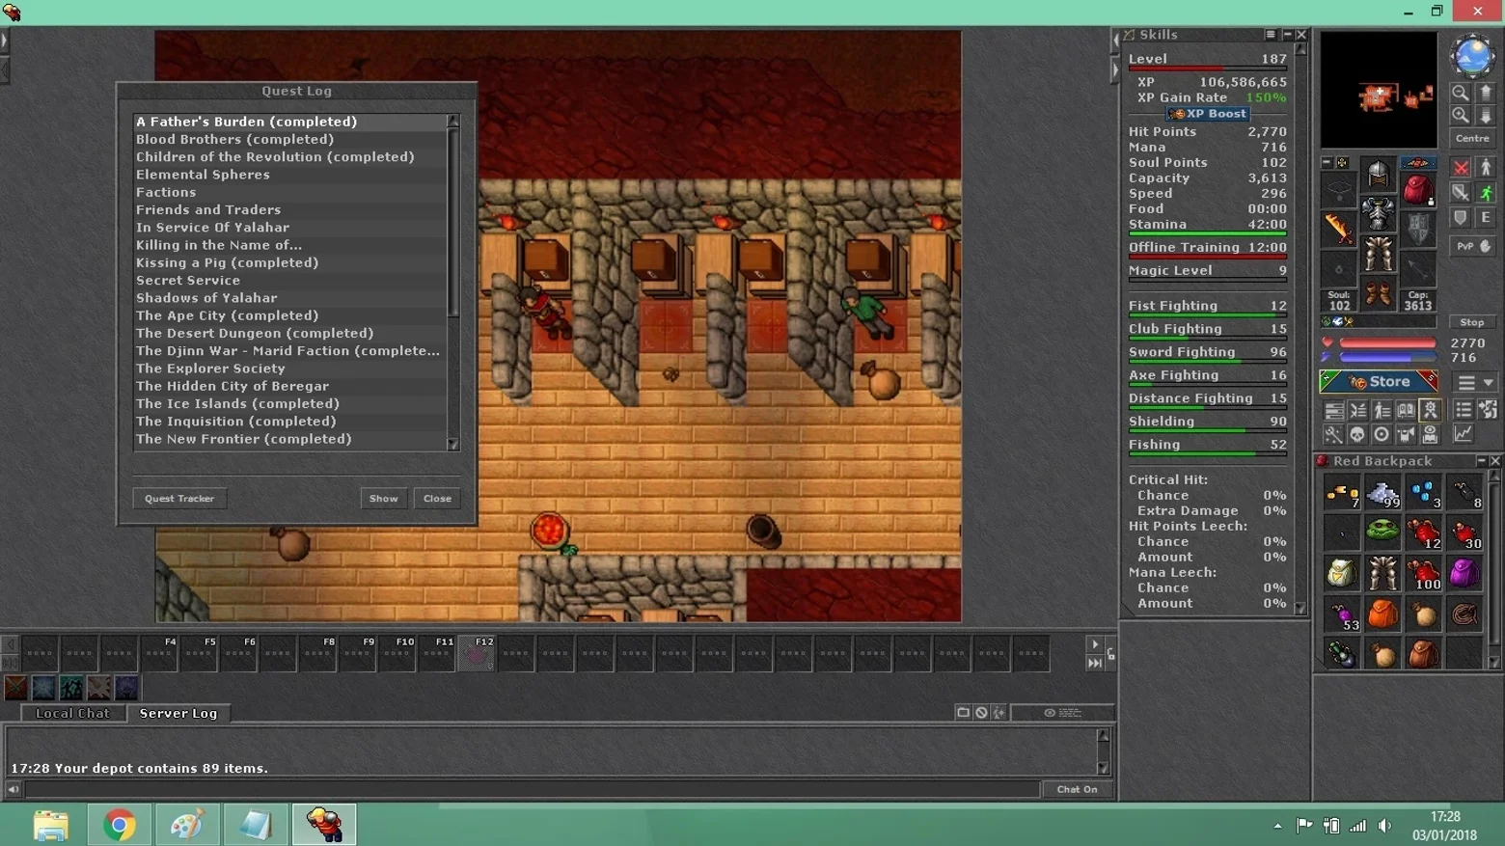Click the green slime item in backpack
1505x846 pixels.
[1382, 532]
